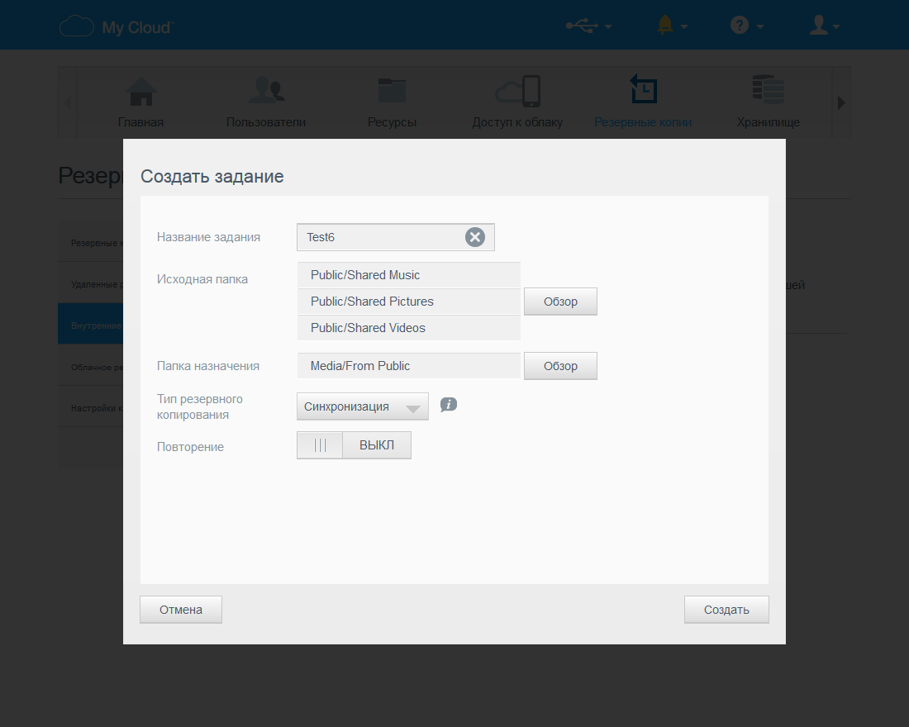Viewport: 909px width, 727px height.
Task: Open the help question mark icon
Action: click(x=739, y=25)
